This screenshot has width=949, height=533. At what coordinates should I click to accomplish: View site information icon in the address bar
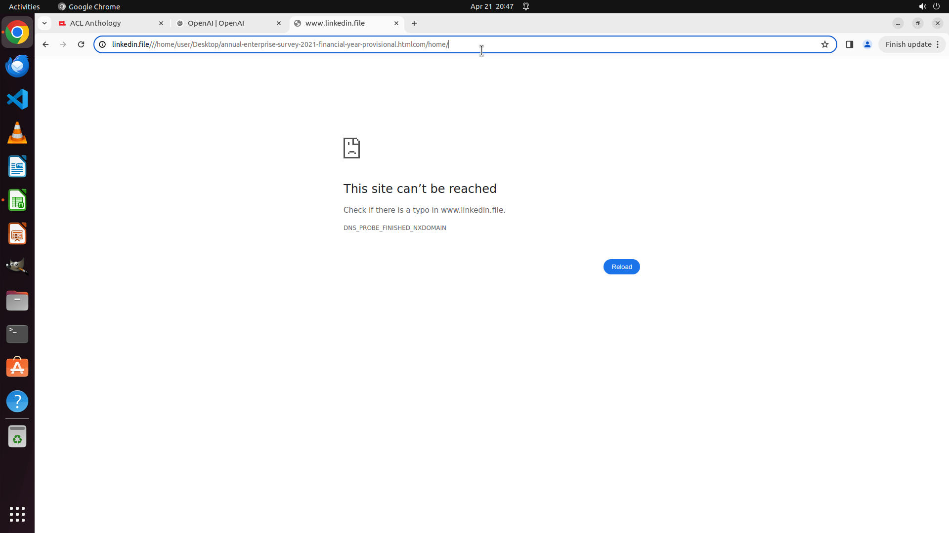click(x=102, y=44)
